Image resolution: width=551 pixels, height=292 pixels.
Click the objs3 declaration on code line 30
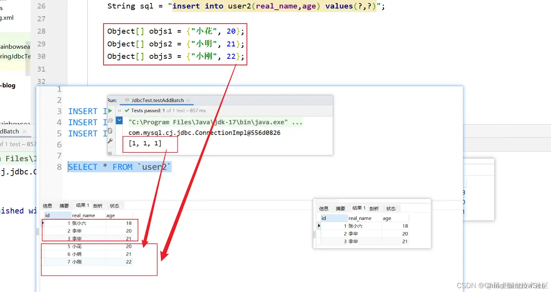pos(176,56)
